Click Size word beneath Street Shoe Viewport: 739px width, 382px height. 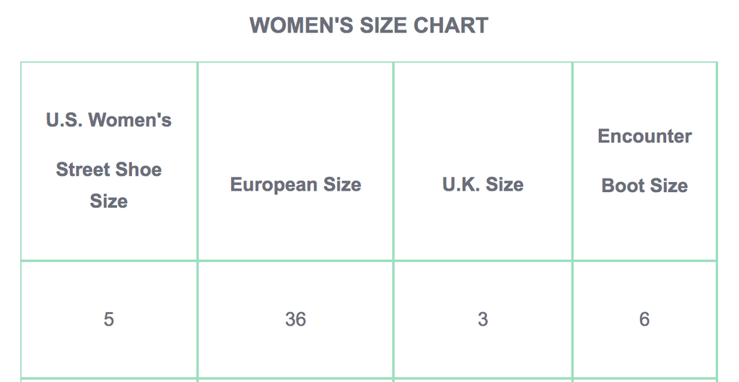[109, 201]
